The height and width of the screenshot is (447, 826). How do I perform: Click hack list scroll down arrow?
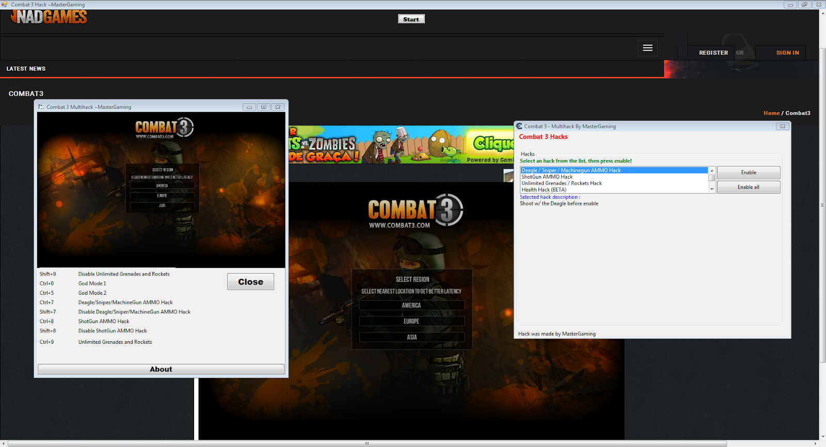coord(712,189)
